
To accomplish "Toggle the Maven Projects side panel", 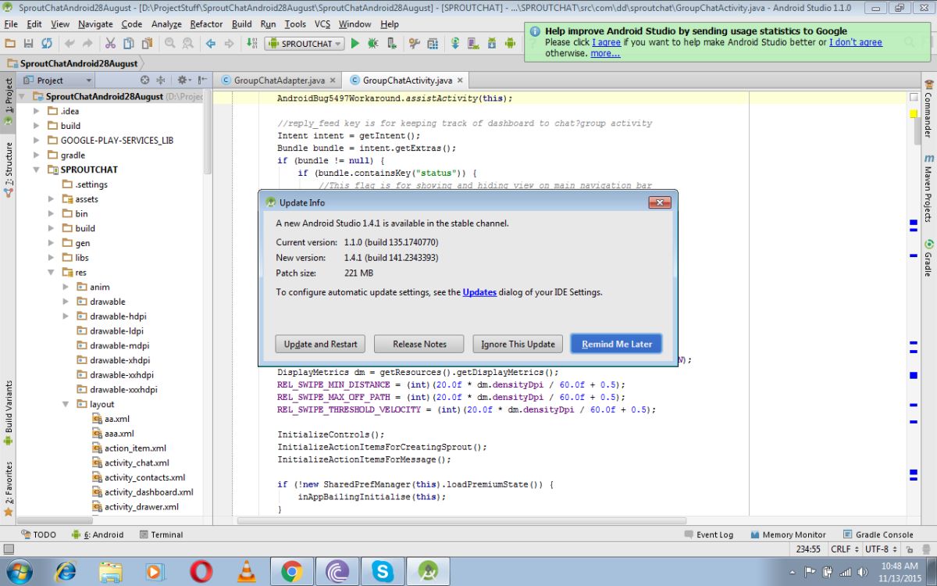I will pyautogui.click(x=928, y=189).
